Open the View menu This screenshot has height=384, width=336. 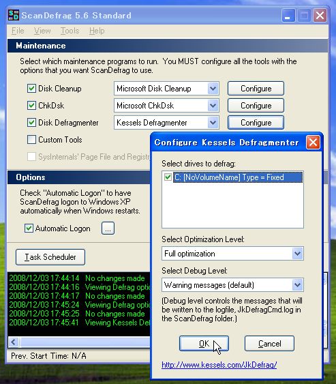[42, 31]
